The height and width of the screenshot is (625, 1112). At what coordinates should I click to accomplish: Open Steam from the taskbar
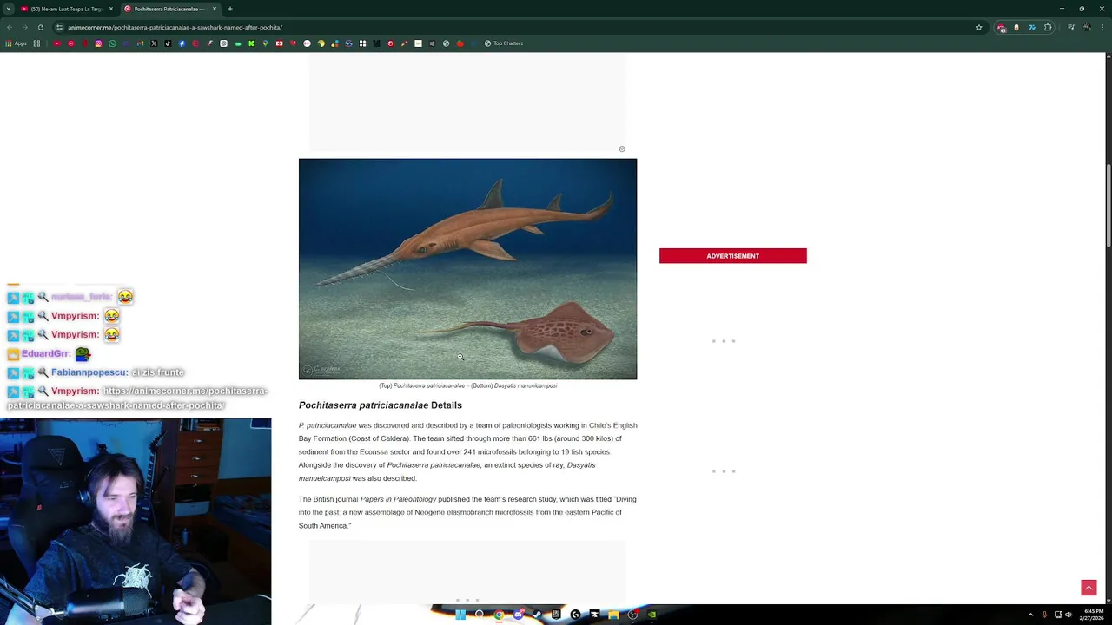(537, 615)
